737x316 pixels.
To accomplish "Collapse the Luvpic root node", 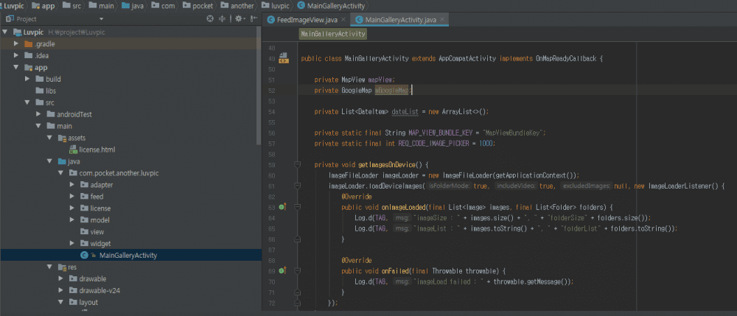I will click(5, 32).
